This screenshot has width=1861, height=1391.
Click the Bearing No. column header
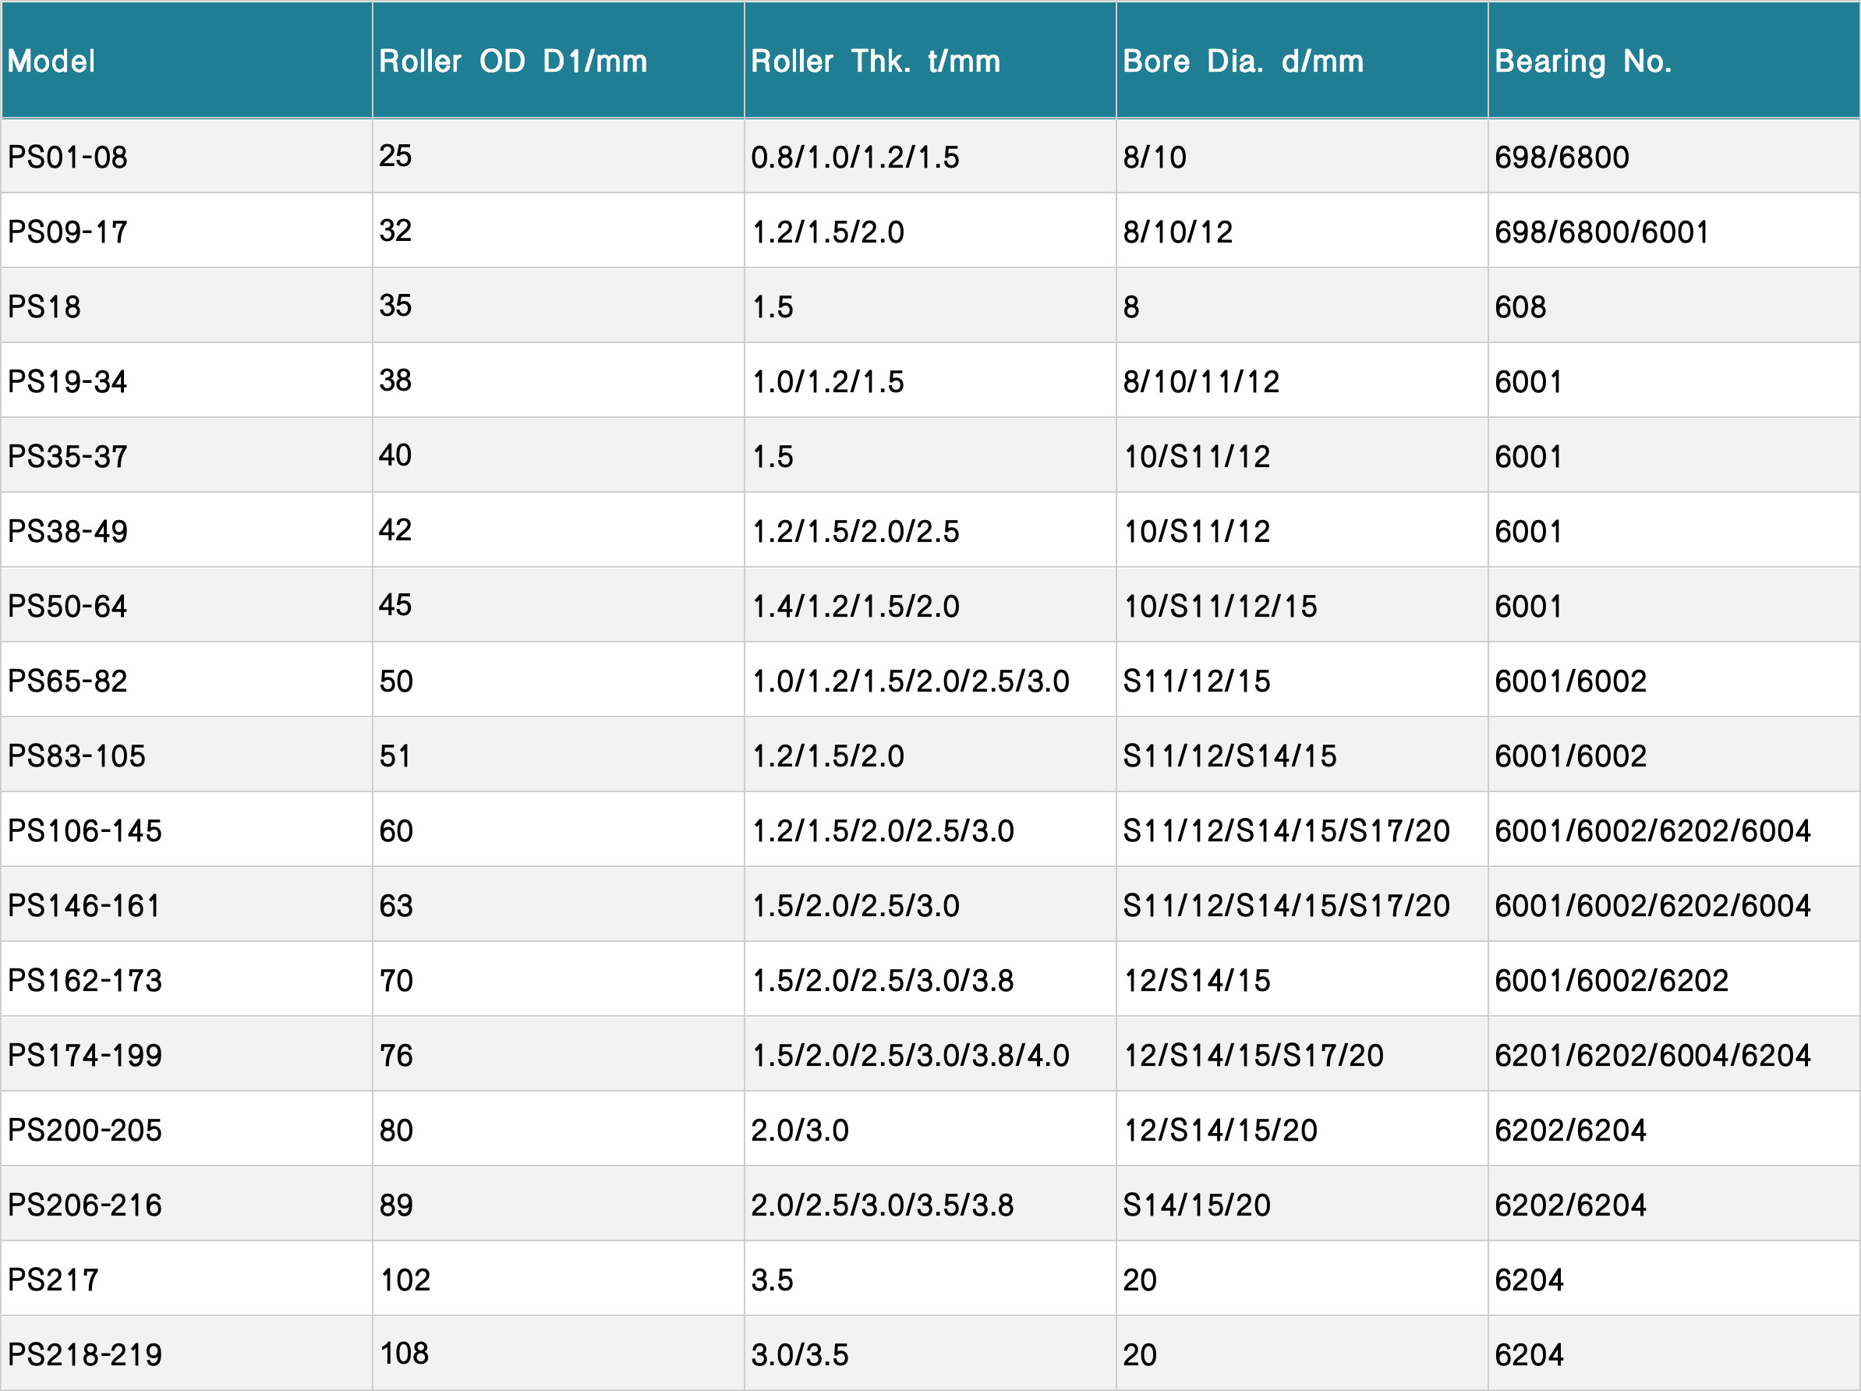click(1583, 61)
